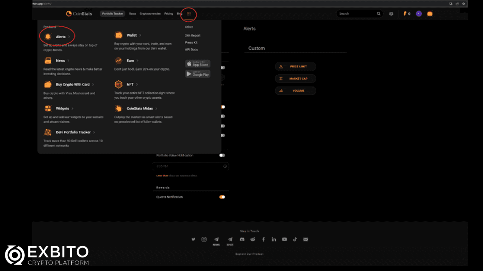Viewport: 483px width, 271px height.
Task: Click the Google Play download badge
Action: pos(198,74)
